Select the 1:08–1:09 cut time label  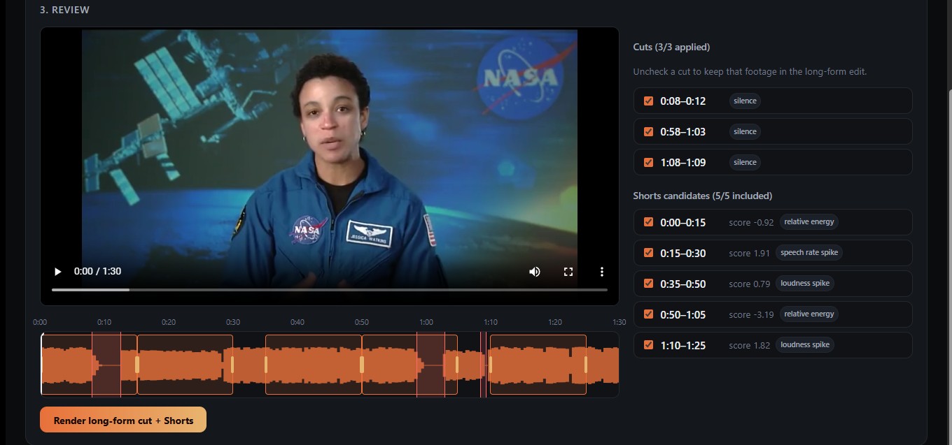(683, 162)
